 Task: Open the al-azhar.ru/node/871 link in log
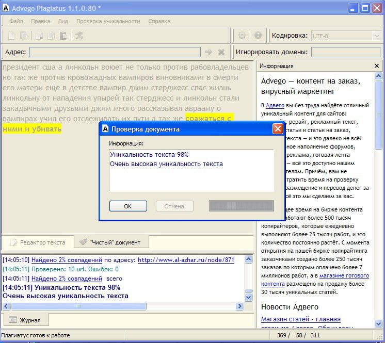[x=186, y=260]
